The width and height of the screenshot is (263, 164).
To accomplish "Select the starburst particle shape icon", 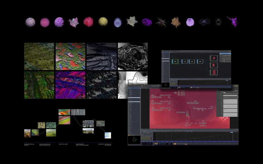I will pos(161,22).
